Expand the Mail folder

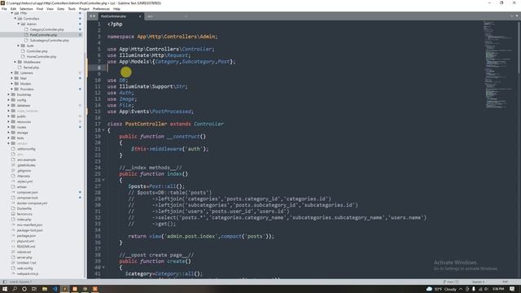coord(11,78)
